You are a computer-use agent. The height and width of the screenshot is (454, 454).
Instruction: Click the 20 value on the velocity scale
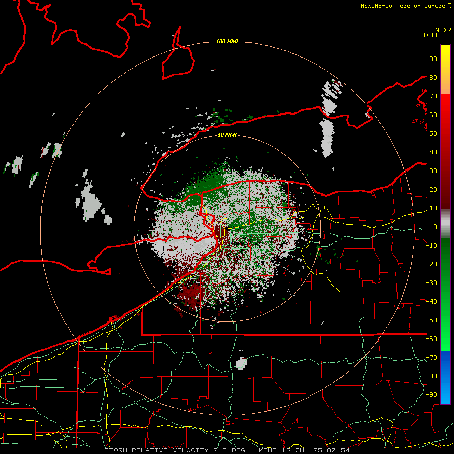(433, 190)
